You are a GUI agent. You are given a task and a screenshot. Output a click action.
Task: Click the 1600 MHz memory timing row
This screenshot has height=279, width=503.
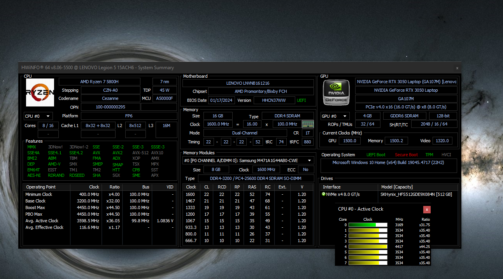(248, 194)
